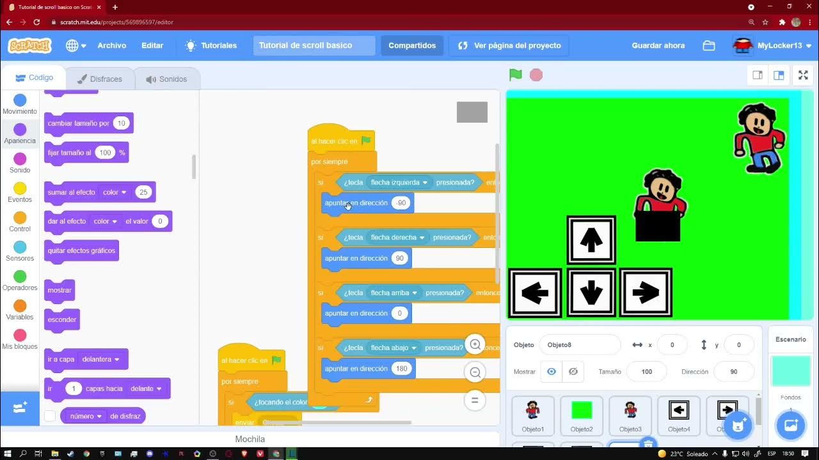Switch to large stage layout
The height and width of the screenshot is (460, 819).
tap(779, 75)
